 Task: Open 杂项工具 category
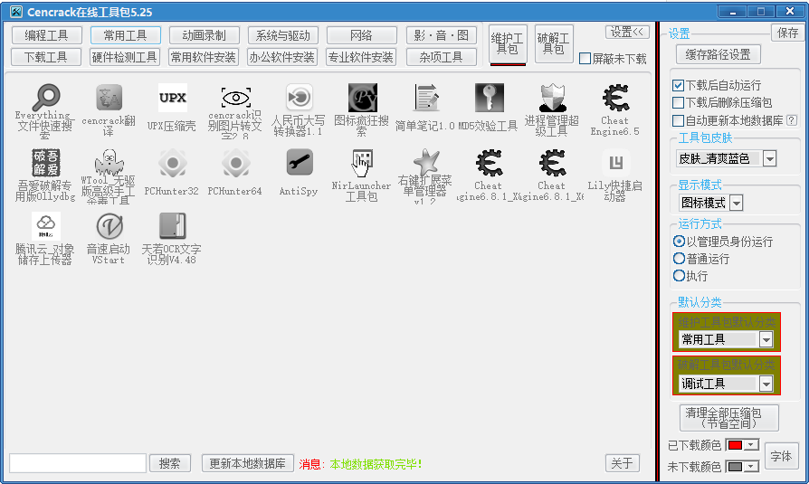(441, 57)
